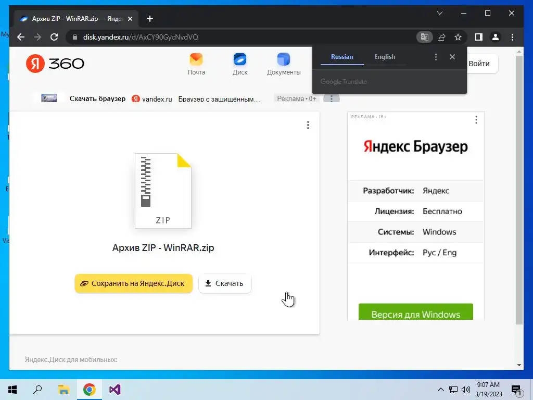
Task: Click the browser forward arrow
Action: pos(37,37)
